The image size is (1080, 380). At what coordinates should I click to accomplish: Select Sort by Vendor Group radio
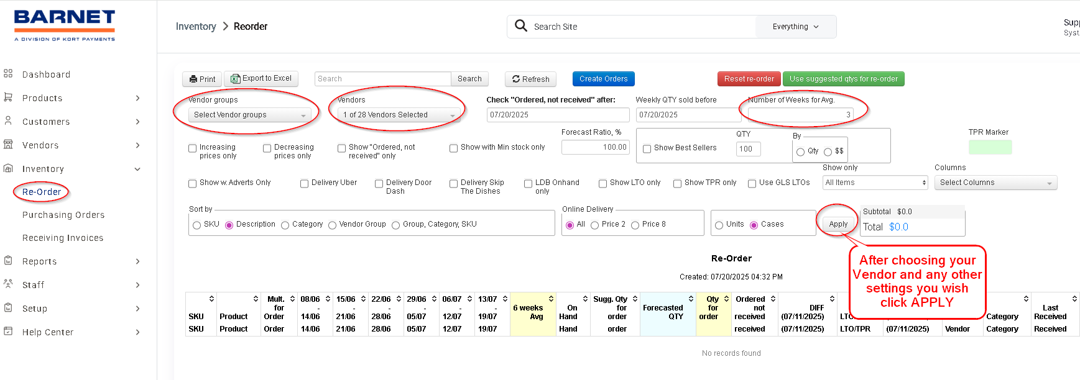pyautogui.click(x=333, y=225)
